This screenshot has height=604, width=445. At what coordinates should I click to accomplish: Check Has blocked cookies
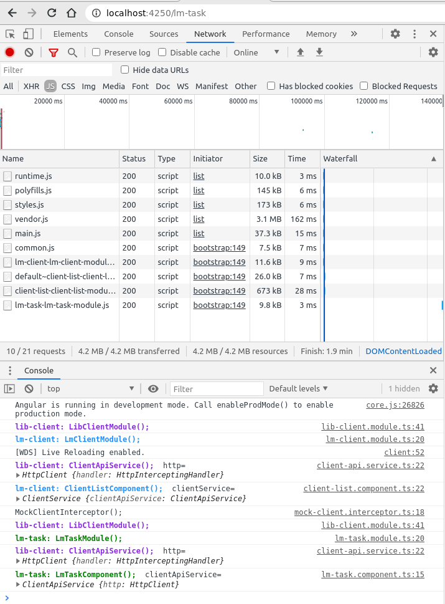(271, 86)
